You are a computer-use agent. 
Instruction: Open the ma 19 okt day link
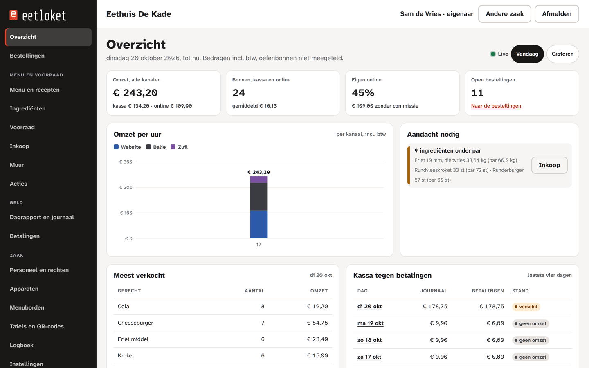(371, 323)
